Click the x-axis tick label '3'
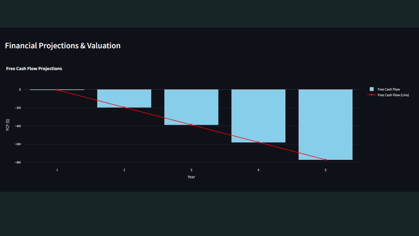Screen dimensions: 419x236 tap(191, 170)
